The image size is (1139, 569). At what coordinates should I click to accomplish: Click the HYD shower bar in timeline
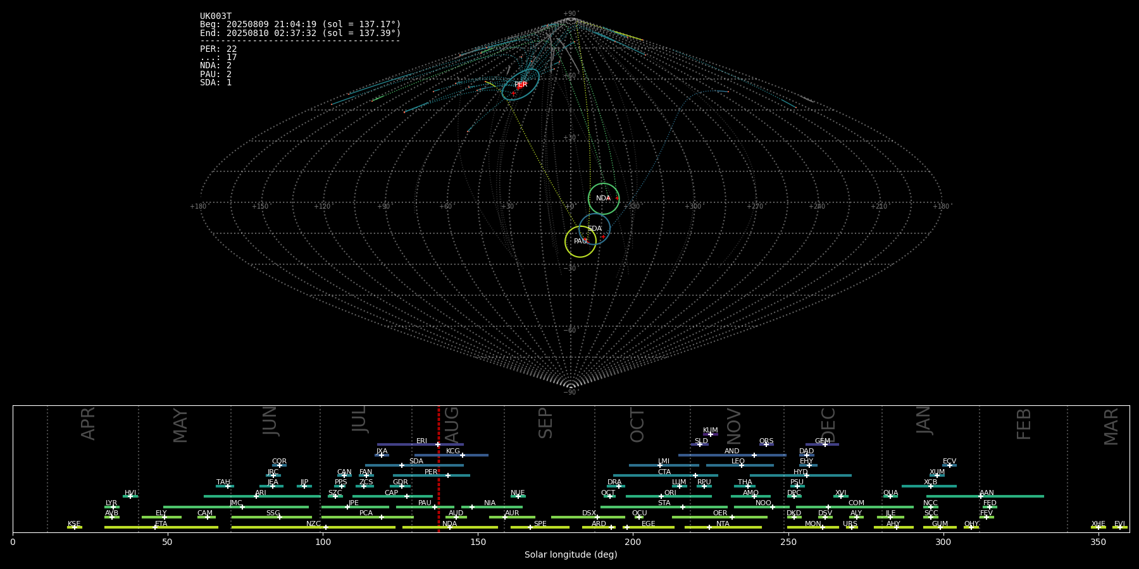[800, 475]
